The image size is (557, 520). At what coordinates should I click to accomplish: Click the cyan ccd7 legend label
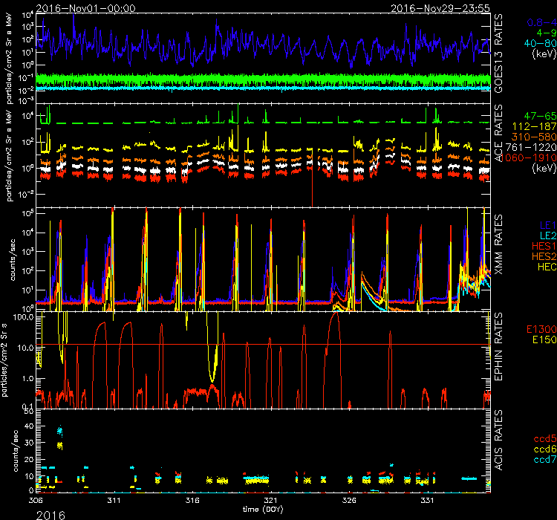point(541,460)
